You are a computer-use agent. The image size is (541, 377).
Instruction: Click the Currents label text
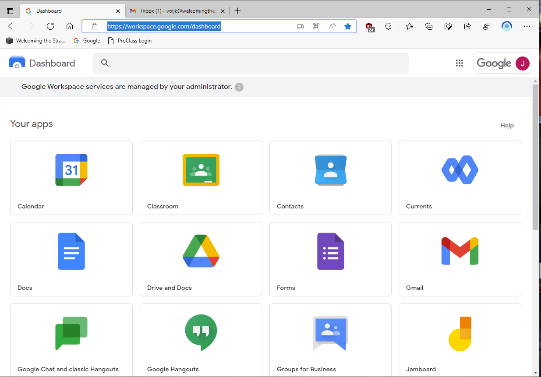tap(419, 206)
